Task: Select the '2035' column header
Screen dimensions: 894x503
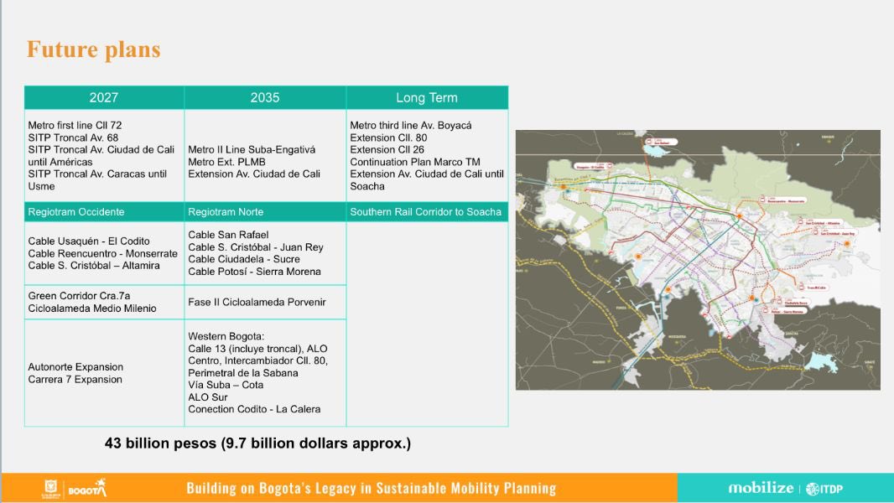Action: click(265, 97)
